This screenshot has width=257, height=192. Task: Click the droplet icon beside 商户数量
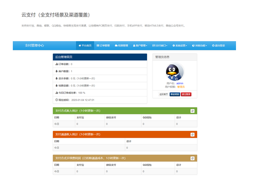[57, 71]
